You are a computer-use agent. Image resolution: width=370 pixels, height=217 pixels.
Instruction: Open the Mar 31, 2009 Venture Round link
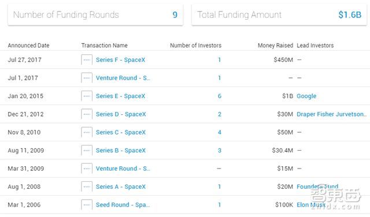(x=123, y=169)
